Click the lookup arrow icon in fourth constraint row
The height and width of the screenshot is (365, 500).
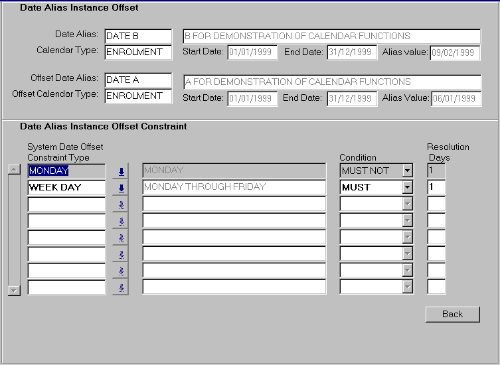pyautogui.click(x=121, y=221)
